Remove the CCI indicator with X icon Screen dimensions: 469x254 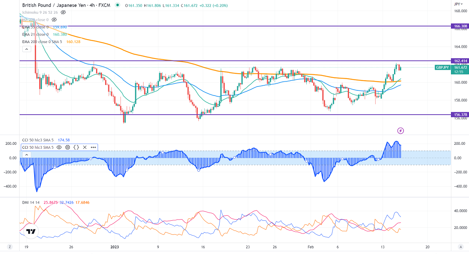[x=85, y=148]
